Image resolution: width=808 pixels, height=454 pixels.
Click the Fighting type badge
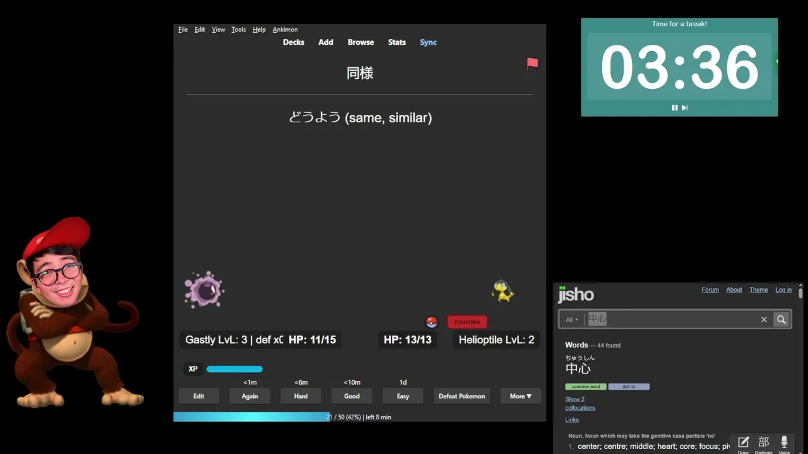coord(467,322)
